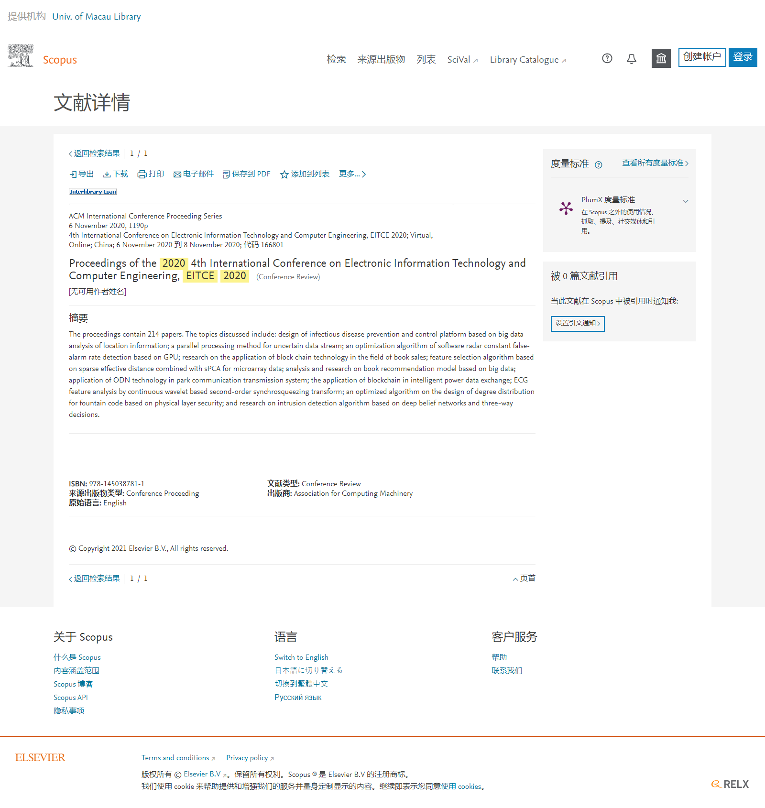Viewport: 765px width, 808px height.
Task: Open Scopus 博客 link
Action: point(73,684)
